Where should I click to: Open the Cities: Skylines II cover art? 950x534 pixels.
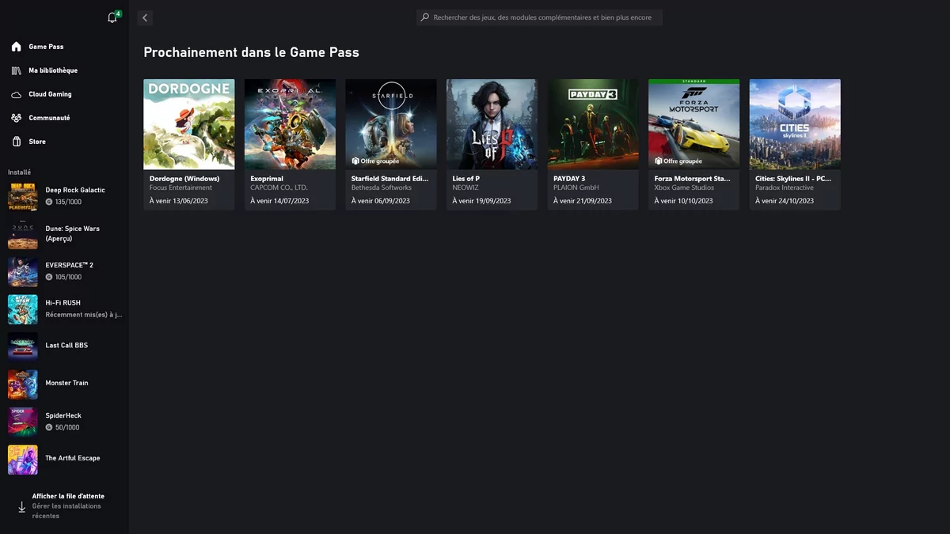tap(795, 124)
